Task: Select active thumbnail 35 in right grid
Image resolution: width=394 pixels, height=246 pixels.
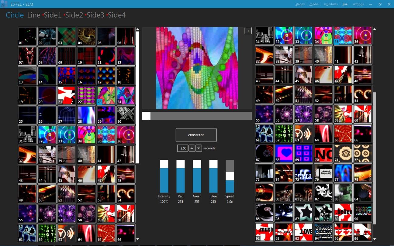Action: [343, 36]
